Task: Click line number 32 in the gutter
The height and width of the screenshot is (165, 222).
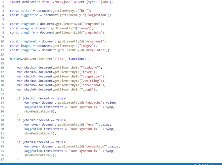Action: tap(2, 138)
